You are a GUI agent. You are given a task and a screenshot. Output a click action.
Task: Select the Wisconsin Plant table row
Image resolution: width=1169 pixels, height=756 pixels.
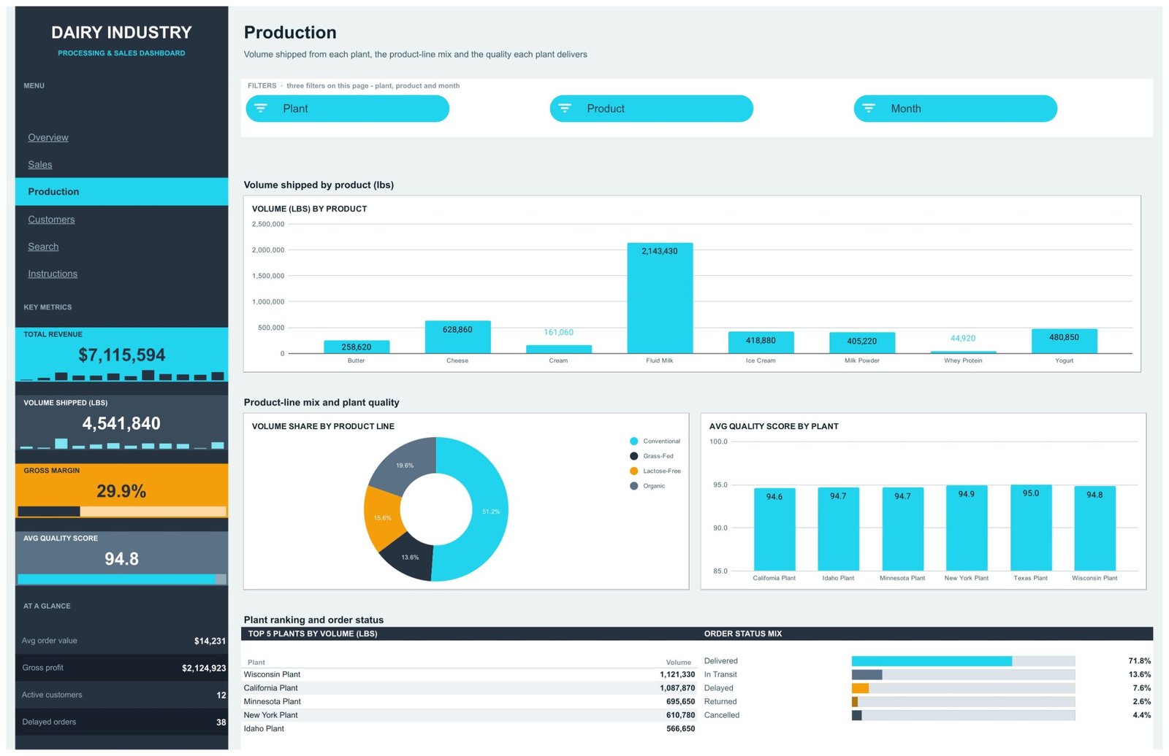click(469, 675)
